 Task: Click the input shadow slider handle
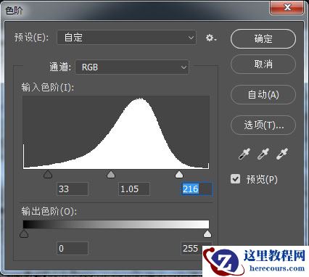[48, 174]
